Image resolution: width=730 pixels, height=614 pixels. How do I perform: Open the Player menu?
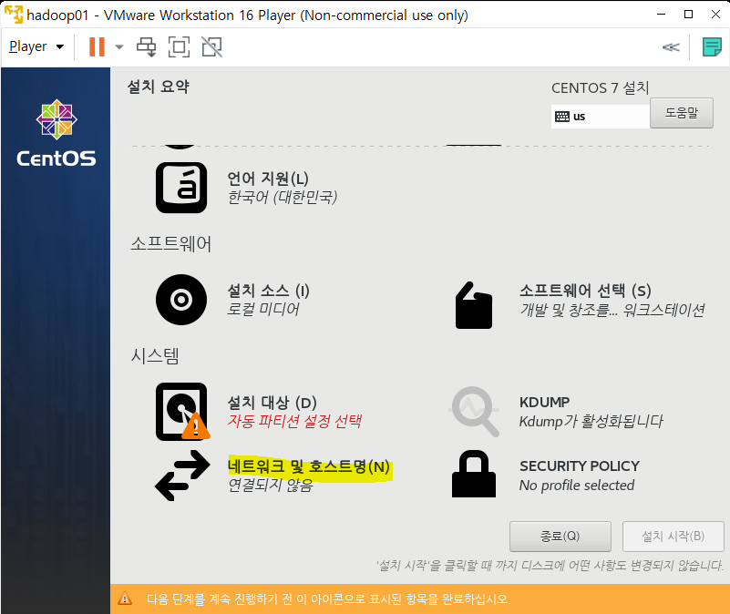36,46
